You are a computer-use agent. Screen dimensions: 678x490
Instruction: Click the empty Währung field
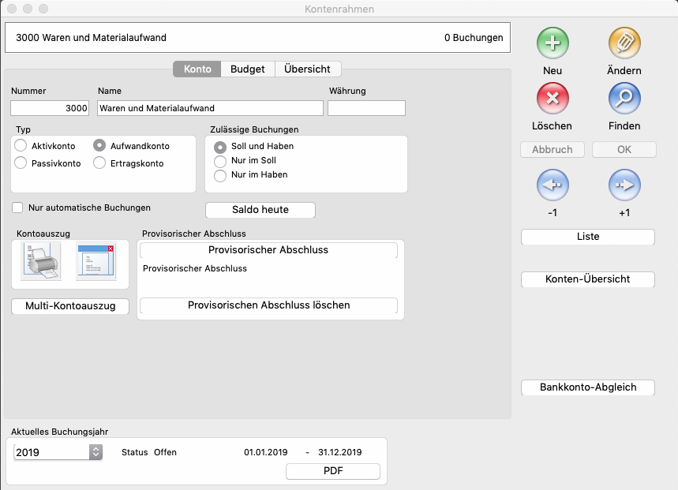[366, 108]
